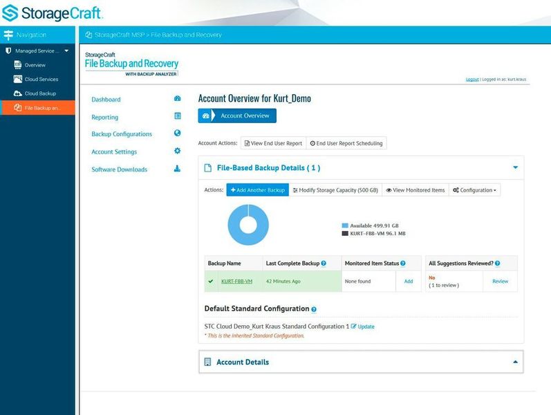
Task: Click the green checkmark in backup row
Action: coord(210,282)
